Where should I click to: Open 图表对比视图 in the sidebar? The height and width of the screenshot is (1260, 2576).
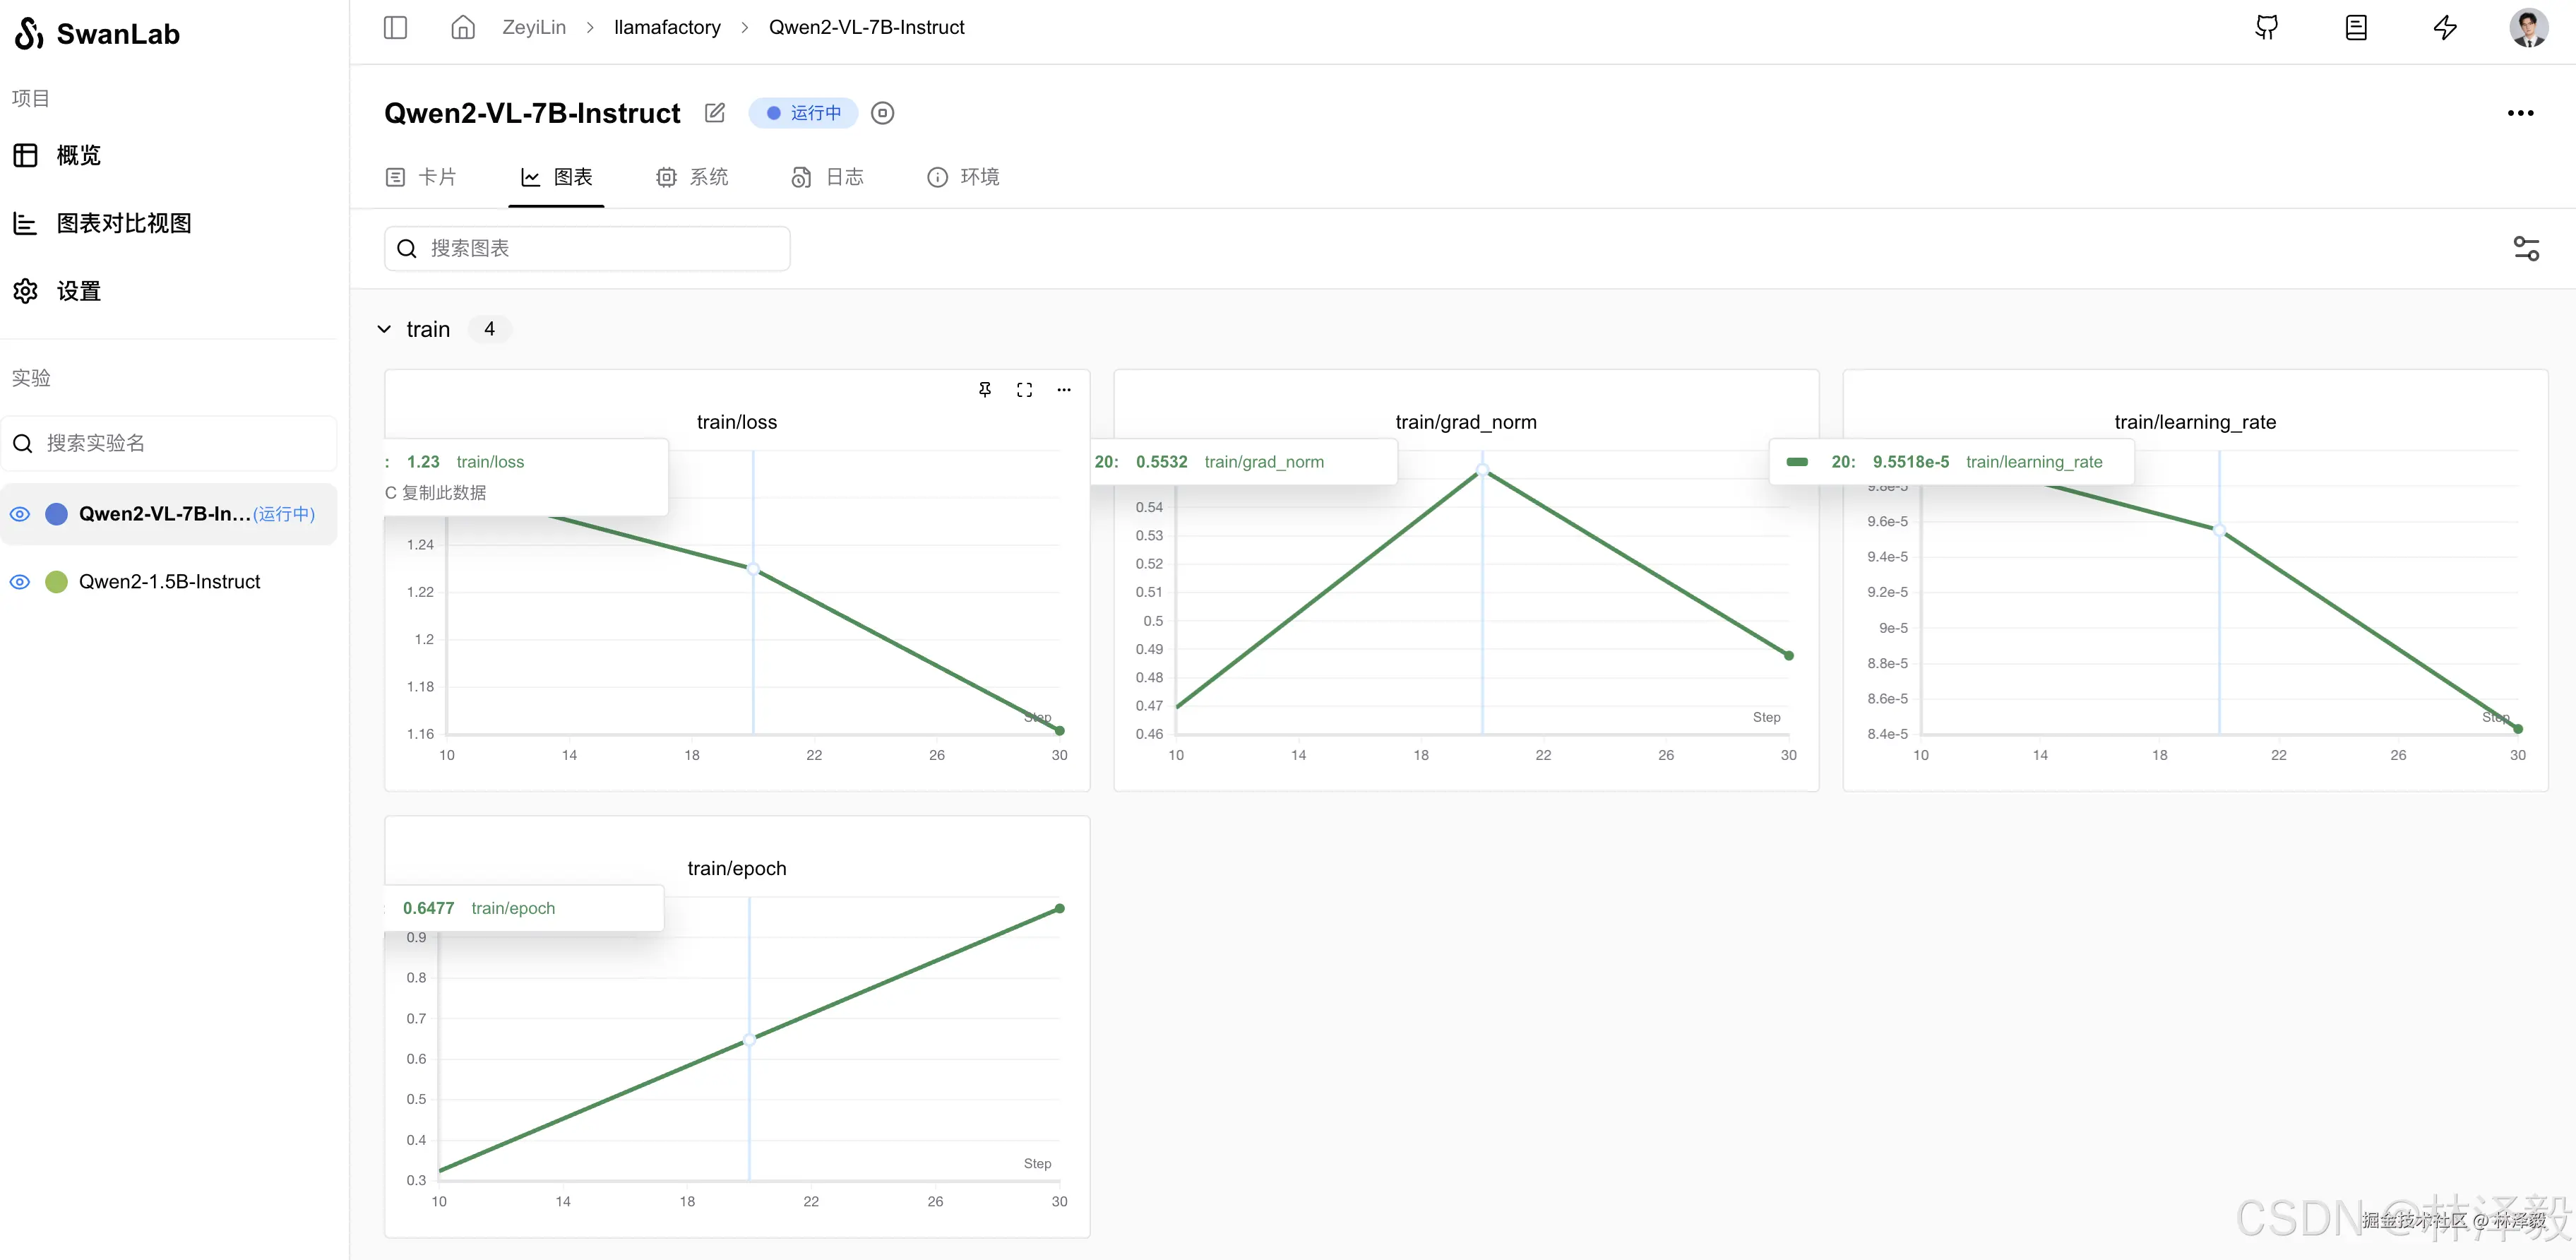[x=123, y=223]
